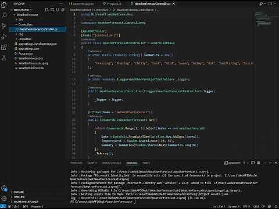This screenshot has width=279, height=209.
Task: Click the UTF-8 encoding in status bar
Action: [x=246, y=207]
